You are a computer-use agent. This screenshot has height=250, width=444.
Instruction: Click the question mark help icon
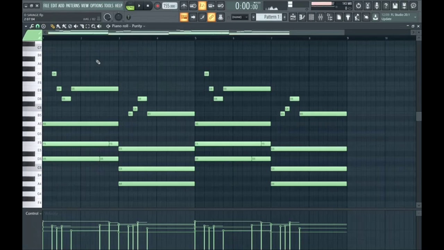pyautogui.click(x=386, y=6)
